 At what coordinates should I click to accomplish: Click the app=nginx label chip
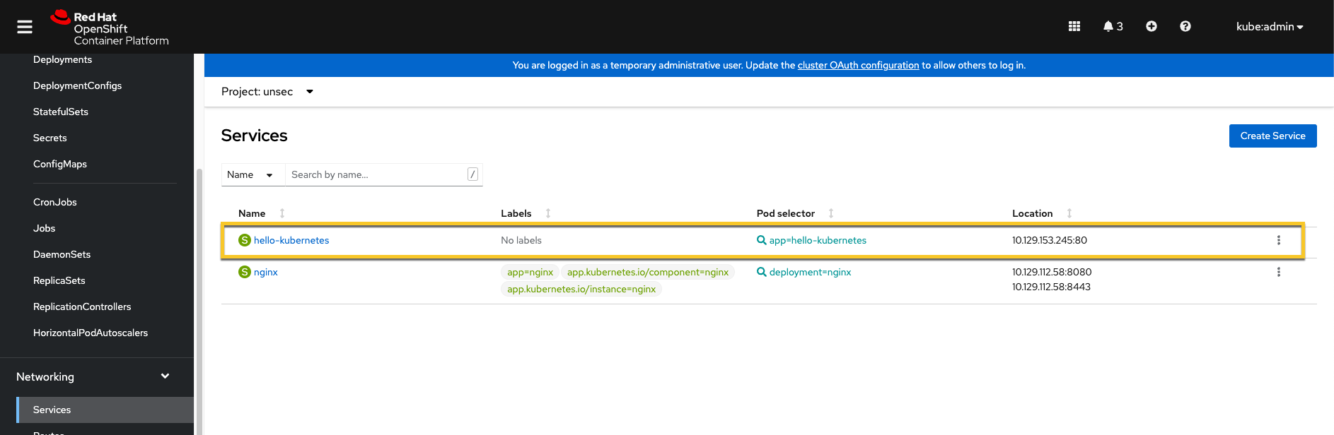pyautogui.click(x=530, y=272)
